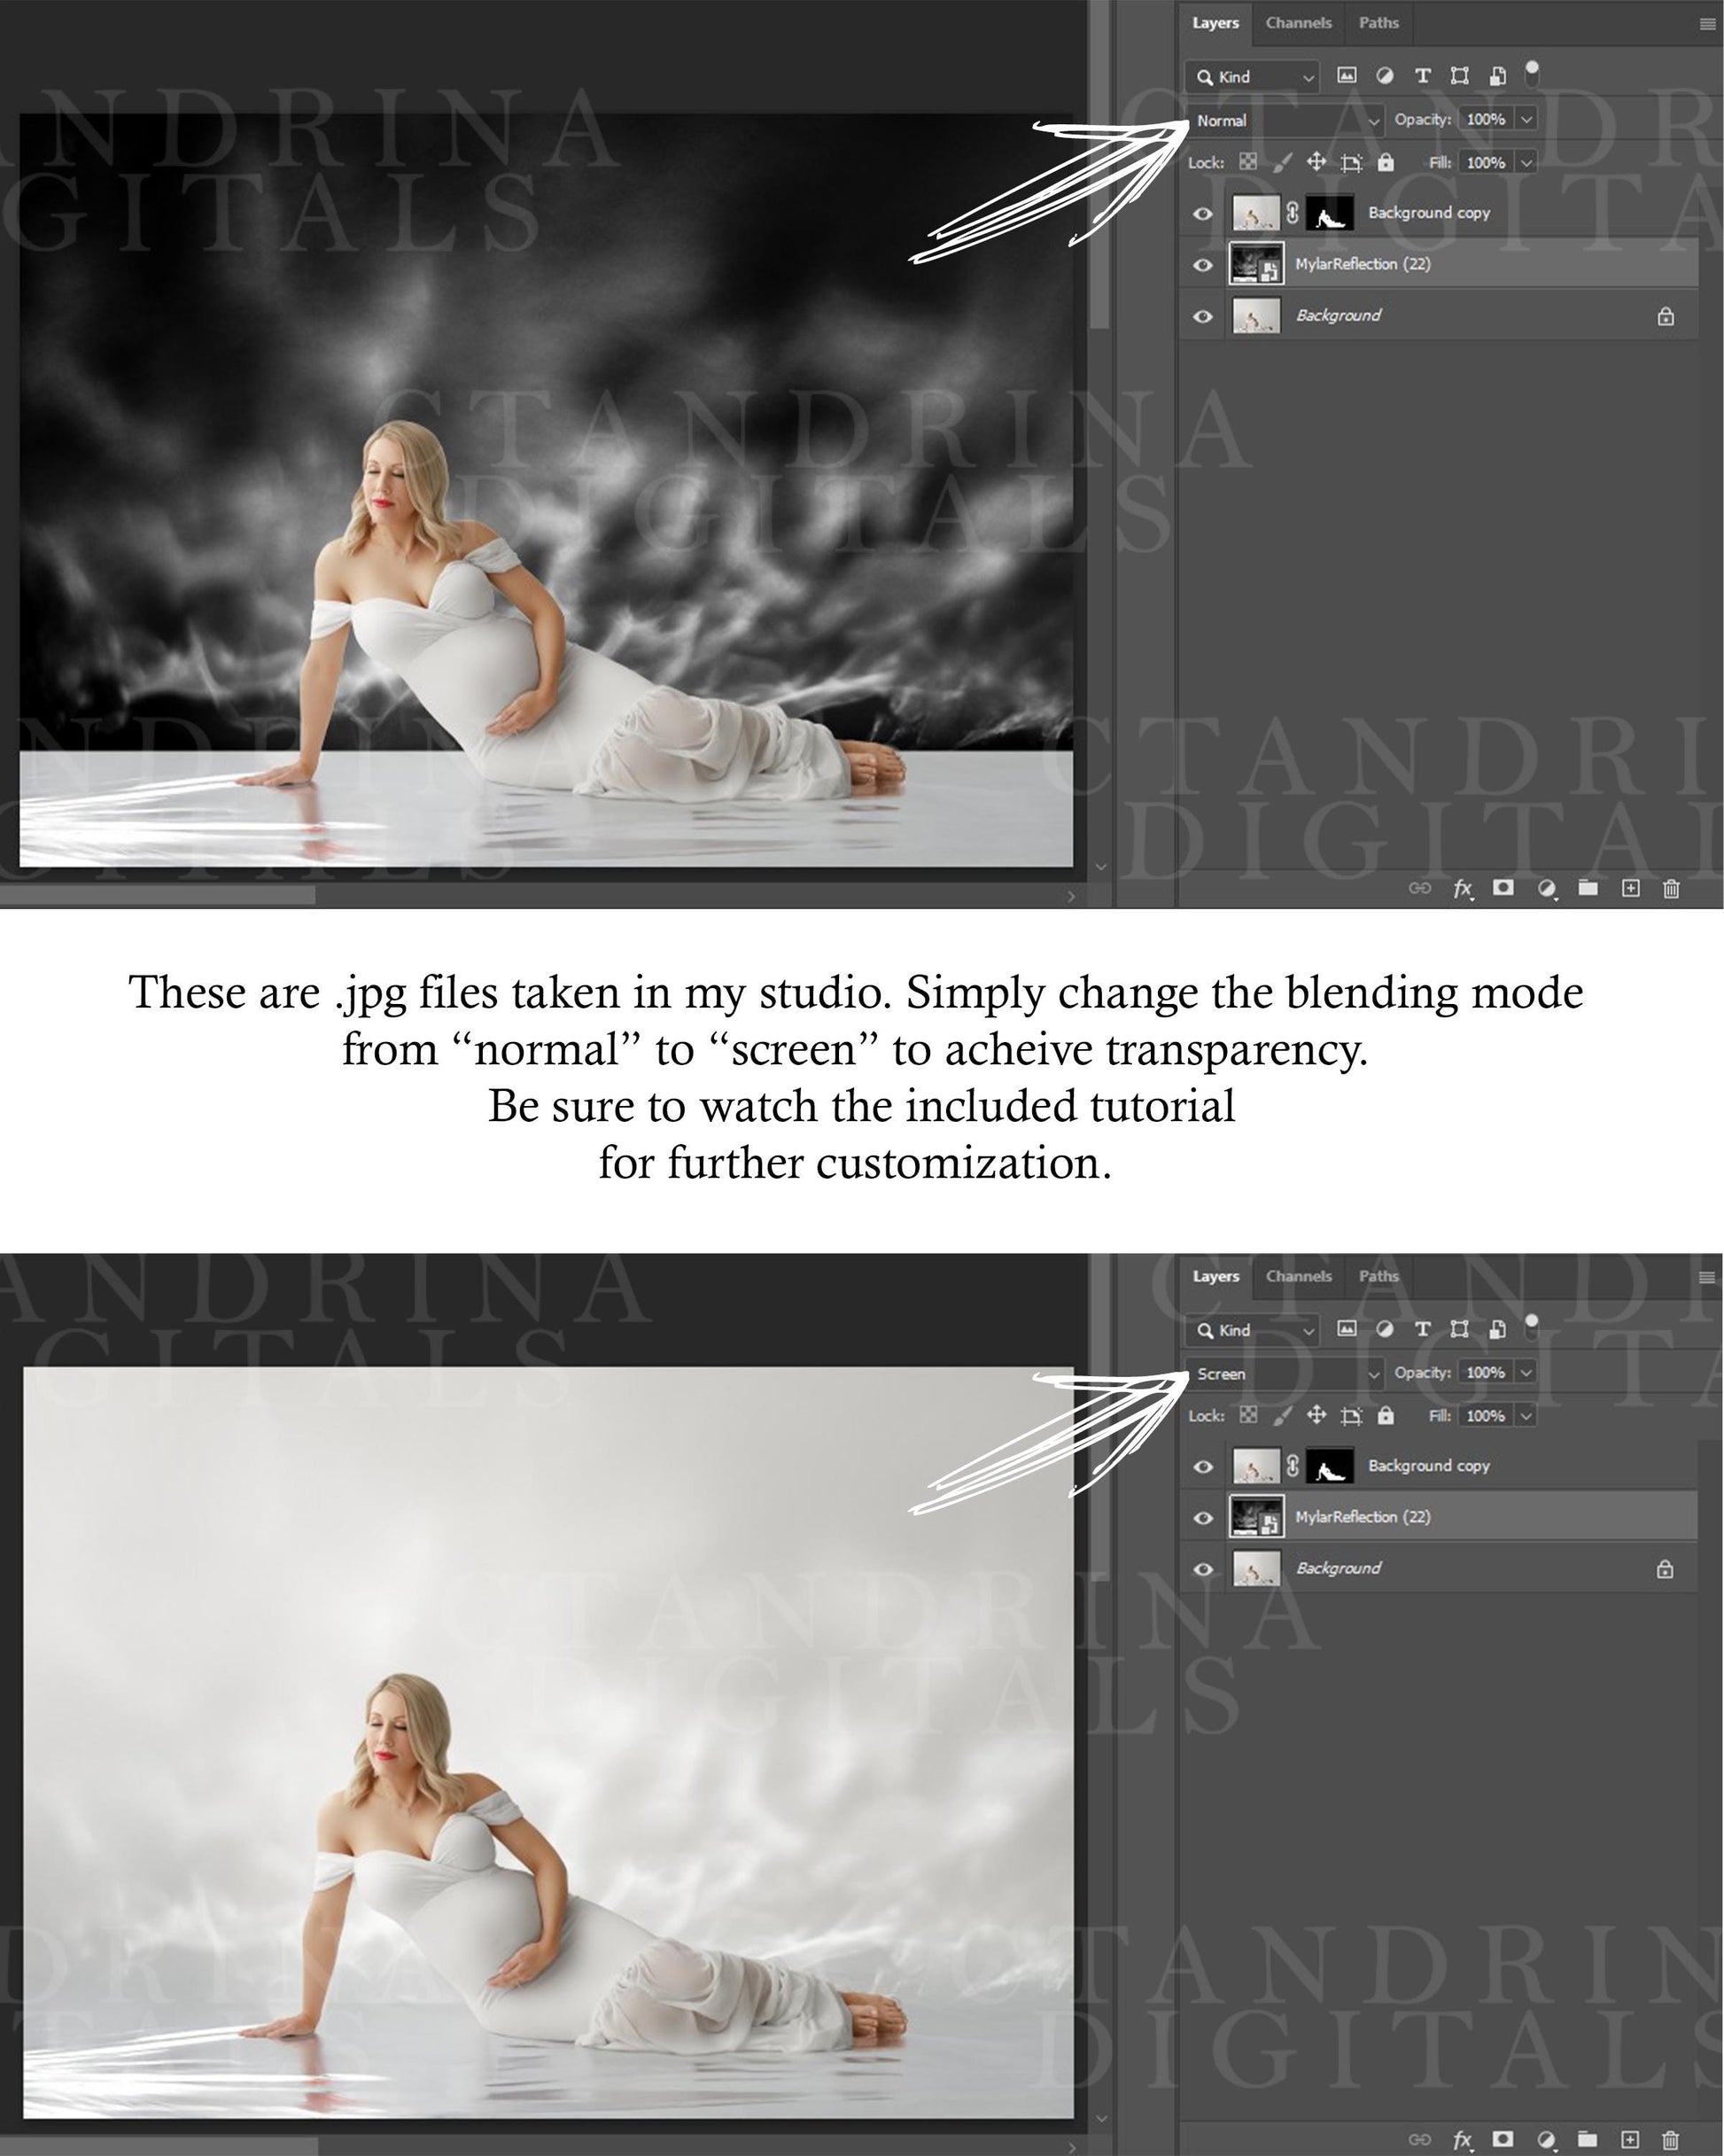Viewport: 1724px width, 2156px height.
Task: Open the Screen blending mode dropdown
Action: [1285, 1373]
